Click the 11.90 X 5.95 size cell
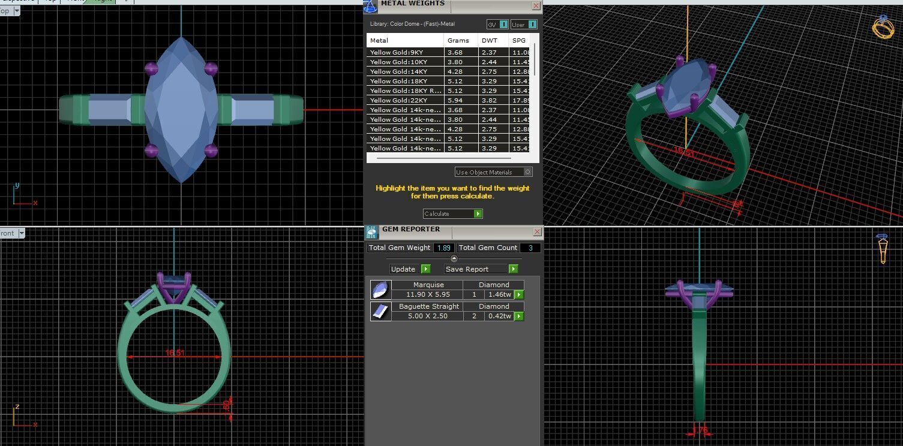Screen dimensions: 903x446 coord(428,294)
